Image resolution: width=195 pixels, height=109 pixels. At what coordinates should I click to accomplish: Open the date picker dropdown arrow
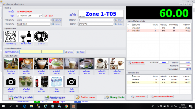pos(41,16)
